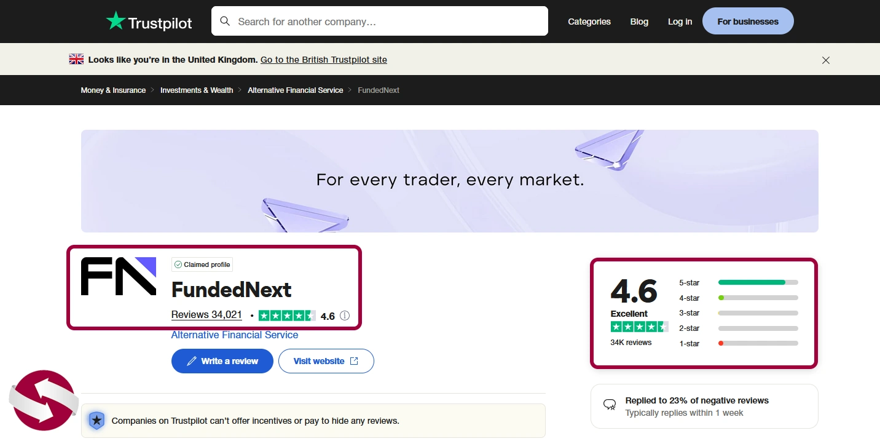The width and height of the screenshot is (880, 441).
Task: Click the Log in link
Action: [x=680, y=22]
